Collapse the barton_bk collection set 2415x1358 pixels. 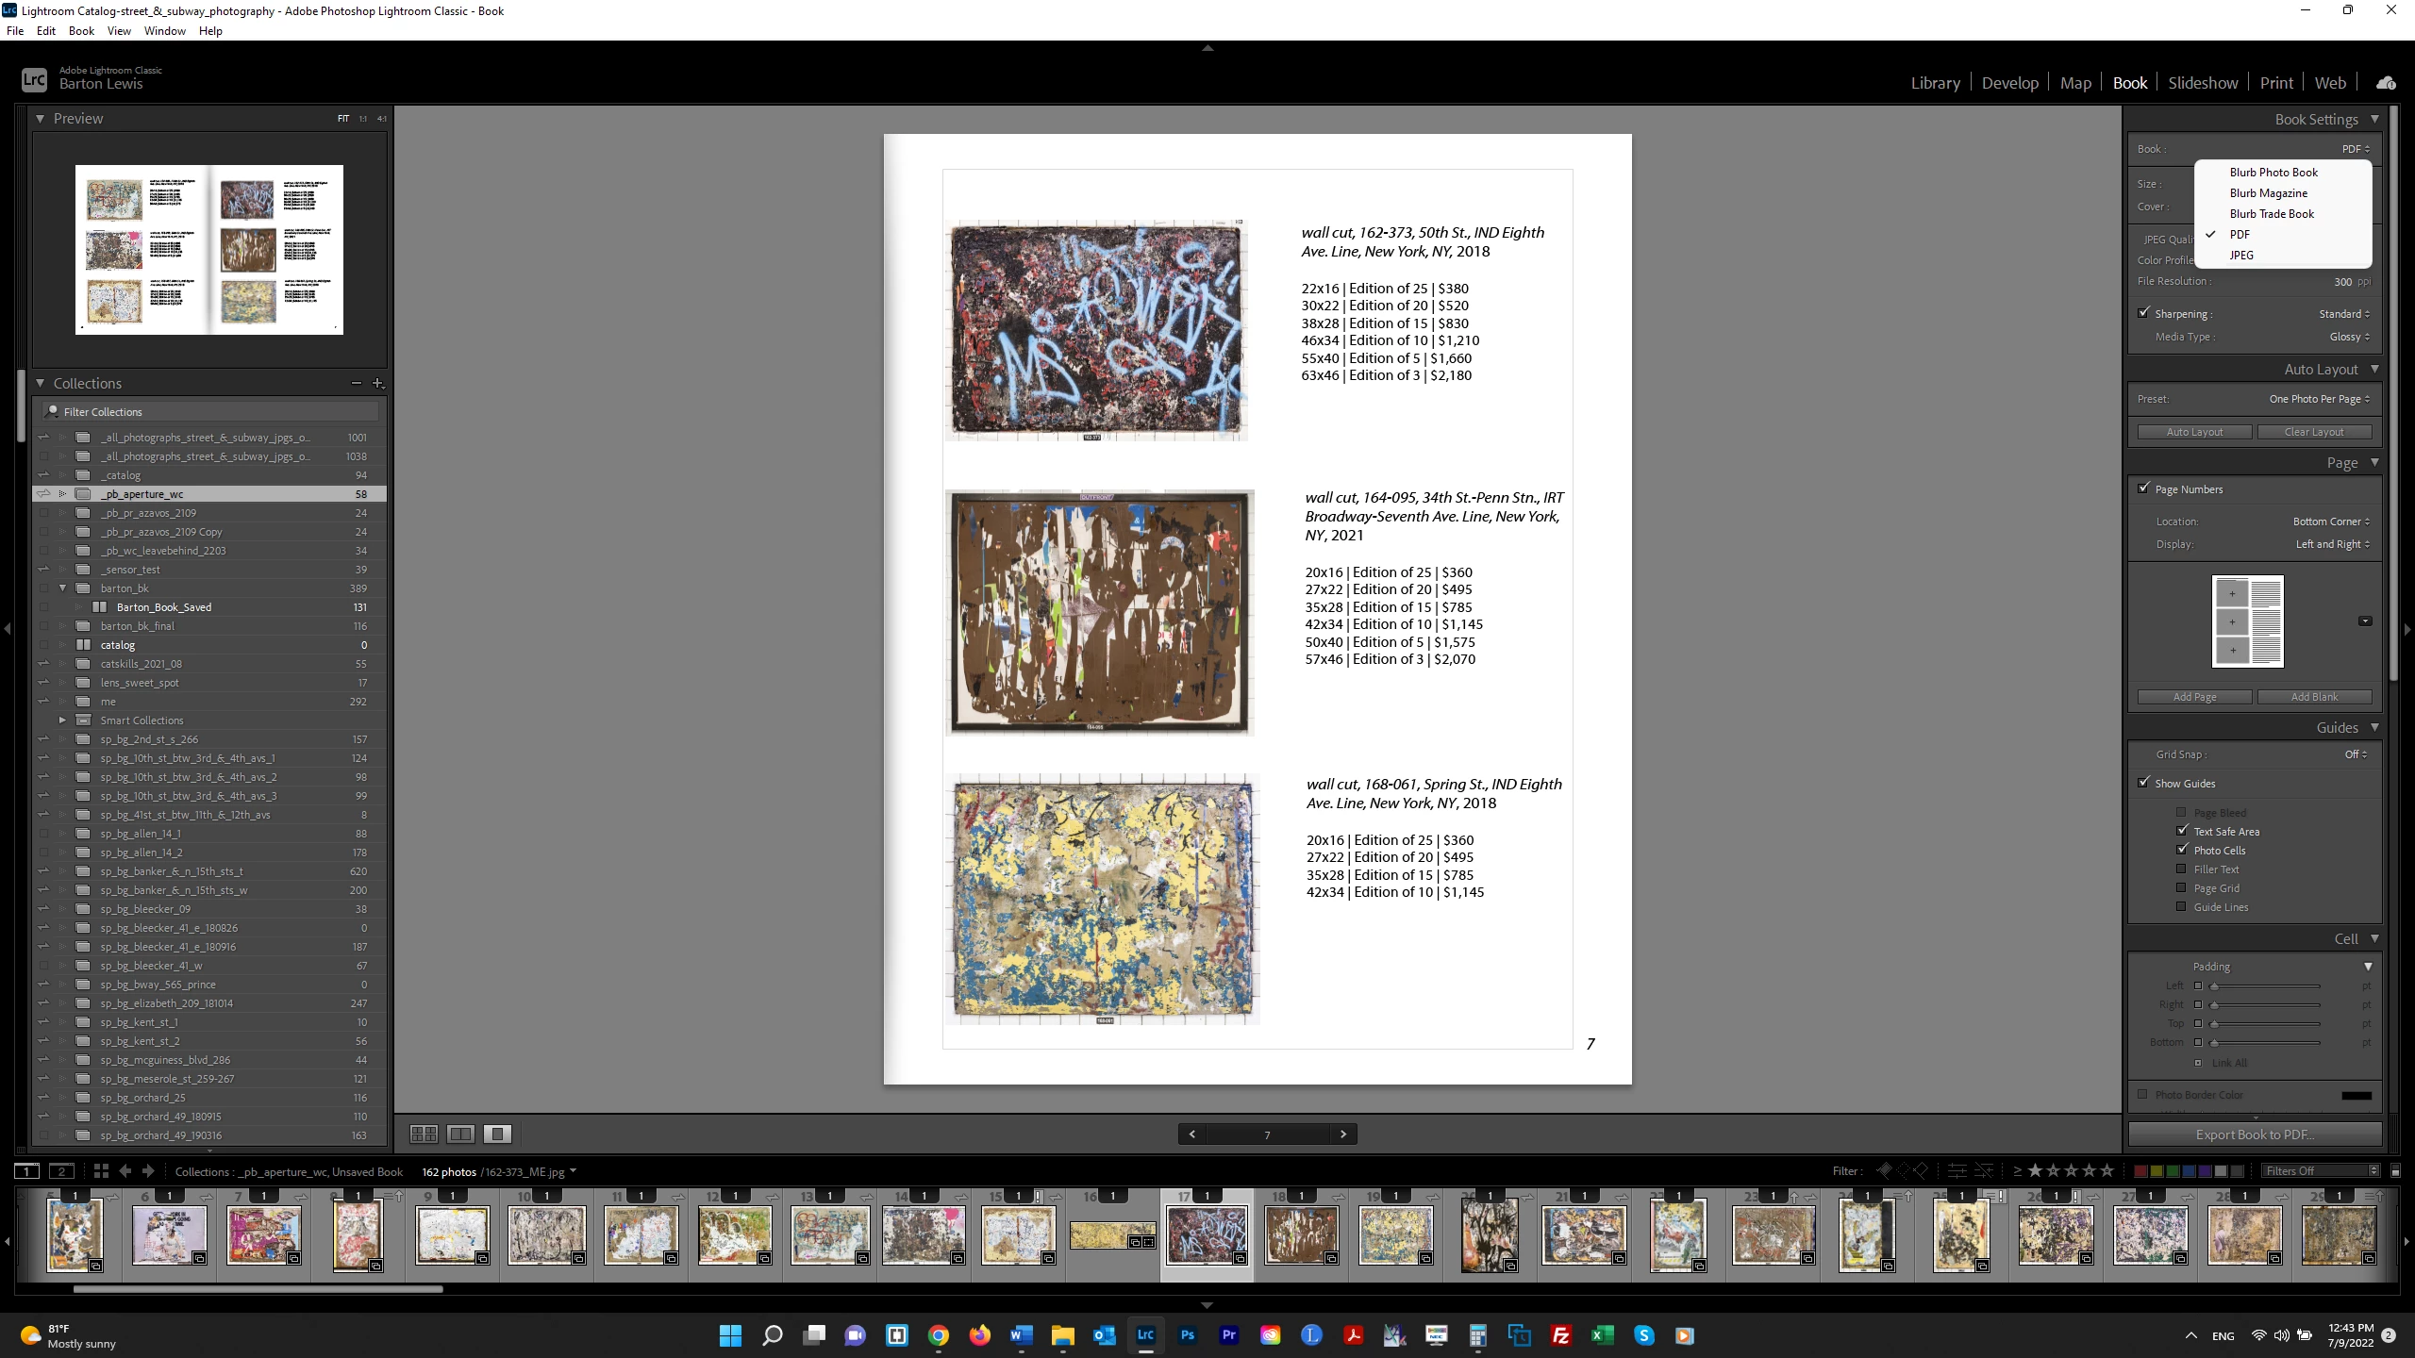[x=63, y=588]
